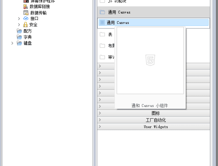Click the folder icon beside 字典
Viewport: 218px width, 166px height.
tap(19, 37)
